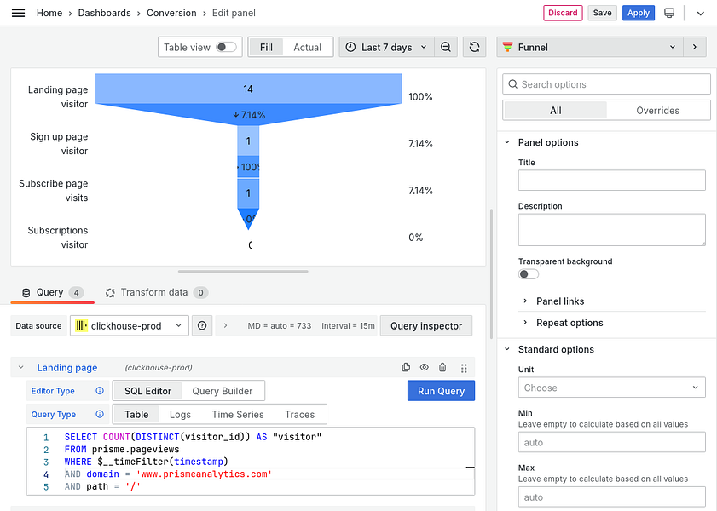This screenshot has height=511, width=717.
Task: Set query type to Time Series
Action: 238,414
